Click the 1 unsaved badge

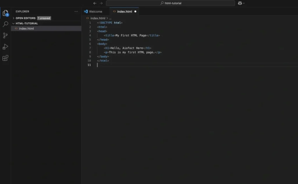[x=44, y=18]
